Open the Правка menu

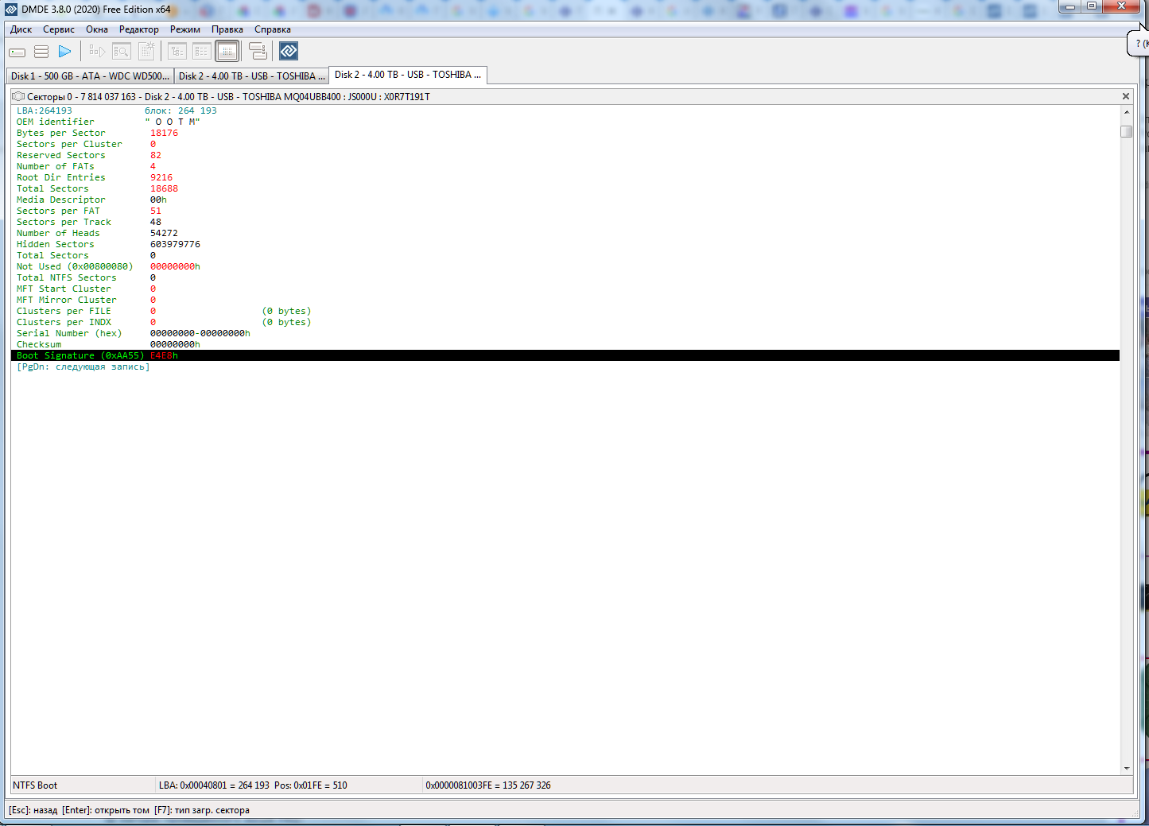(x=227, y=29)
